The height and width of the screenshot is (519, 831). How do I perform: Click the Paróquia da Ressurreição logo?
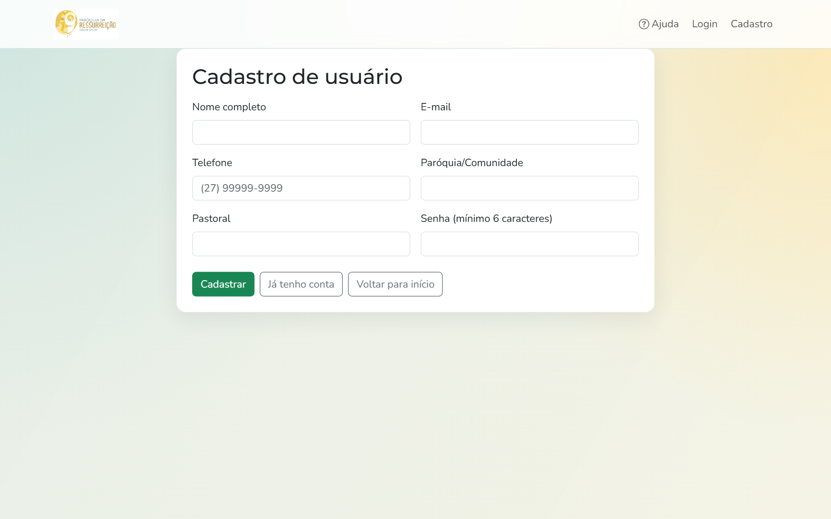click(86, 24)
